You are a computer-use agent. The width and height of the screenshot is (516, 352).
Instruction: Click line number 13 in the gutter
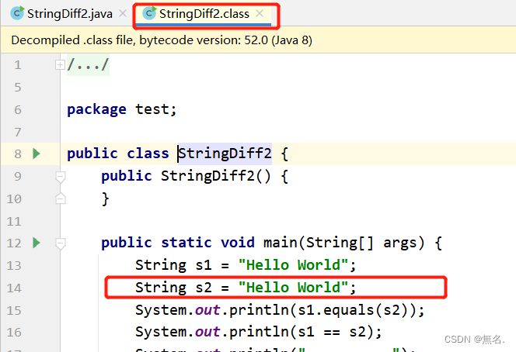14,265
